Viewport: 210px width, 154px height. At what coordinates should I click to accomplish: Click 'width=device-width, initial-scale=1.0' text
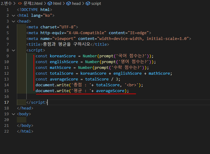[x=143, y=39]
